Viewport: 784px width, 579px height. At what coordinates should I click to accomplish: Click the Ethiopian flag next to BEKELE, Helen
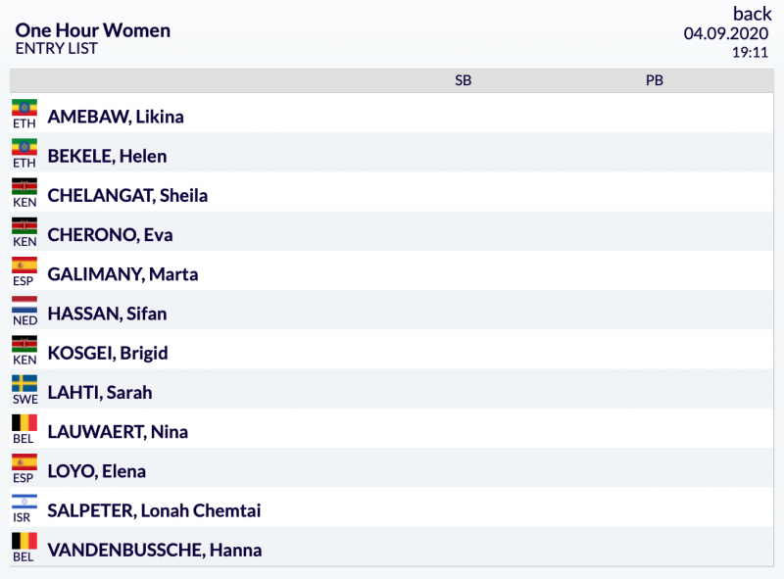(x=24, y=147)
